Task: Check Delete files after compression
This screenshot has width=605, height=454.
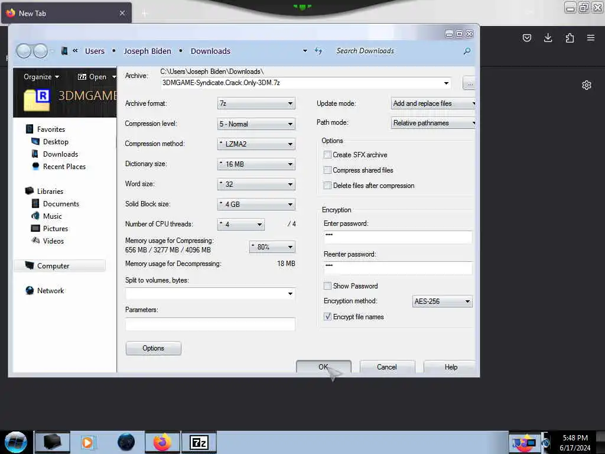Action: tap(327, 186)
